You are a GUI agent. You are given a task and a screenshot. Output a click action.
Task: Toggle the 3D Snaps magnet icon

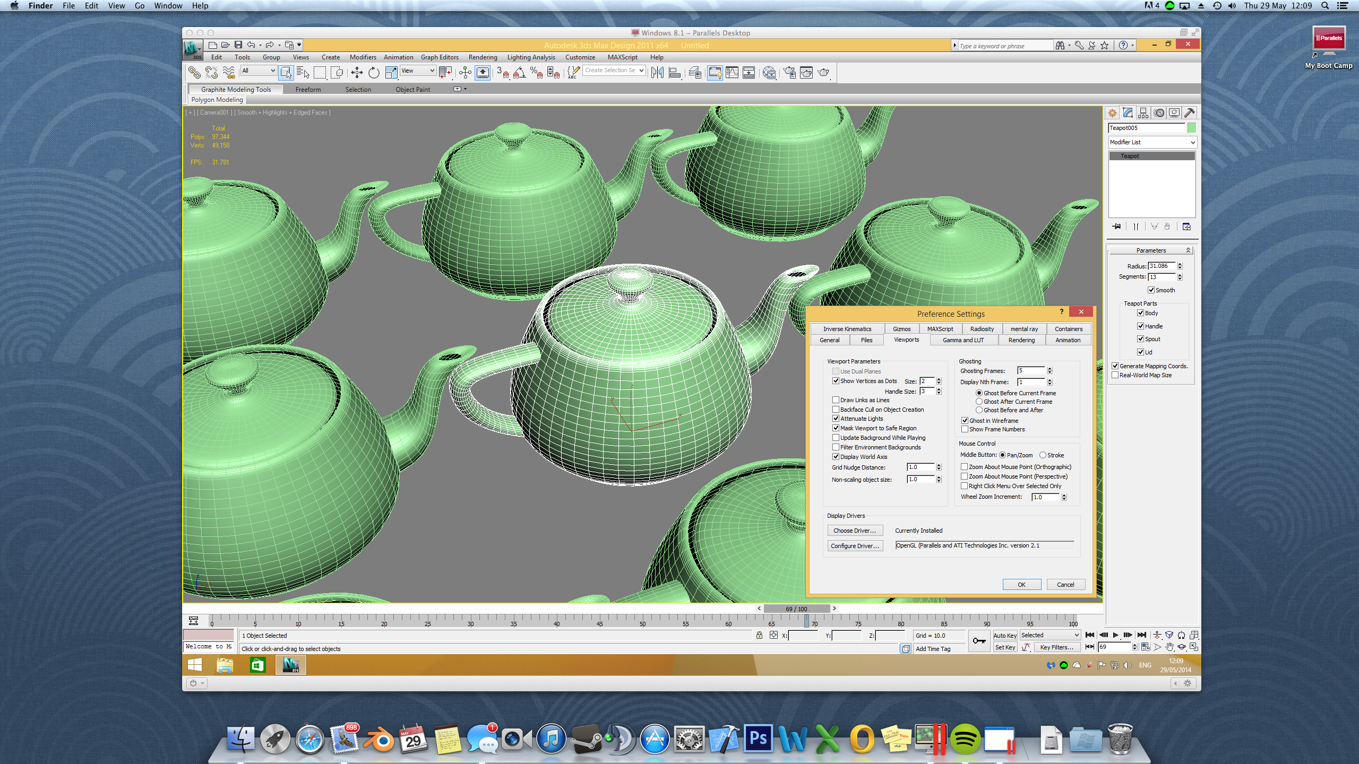(503, 72)
